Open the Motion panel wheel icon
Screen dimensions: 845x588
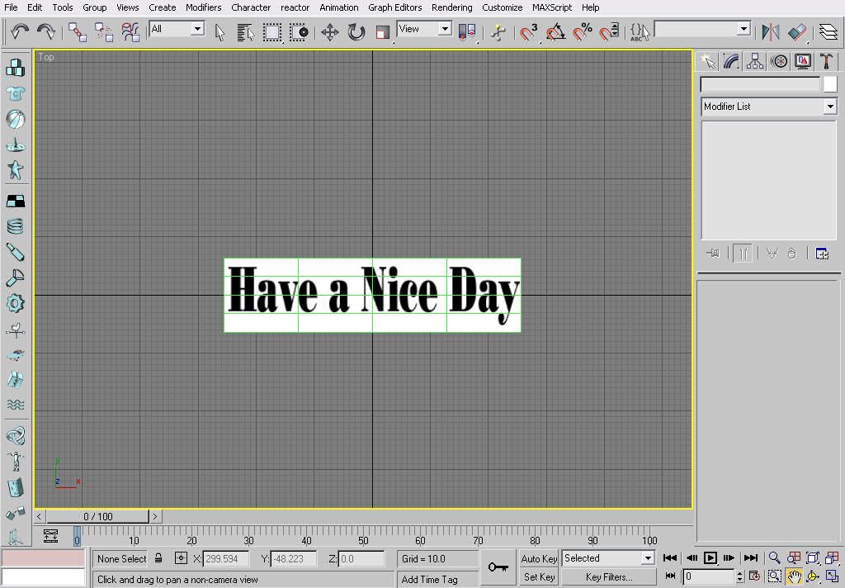[779, 61]
